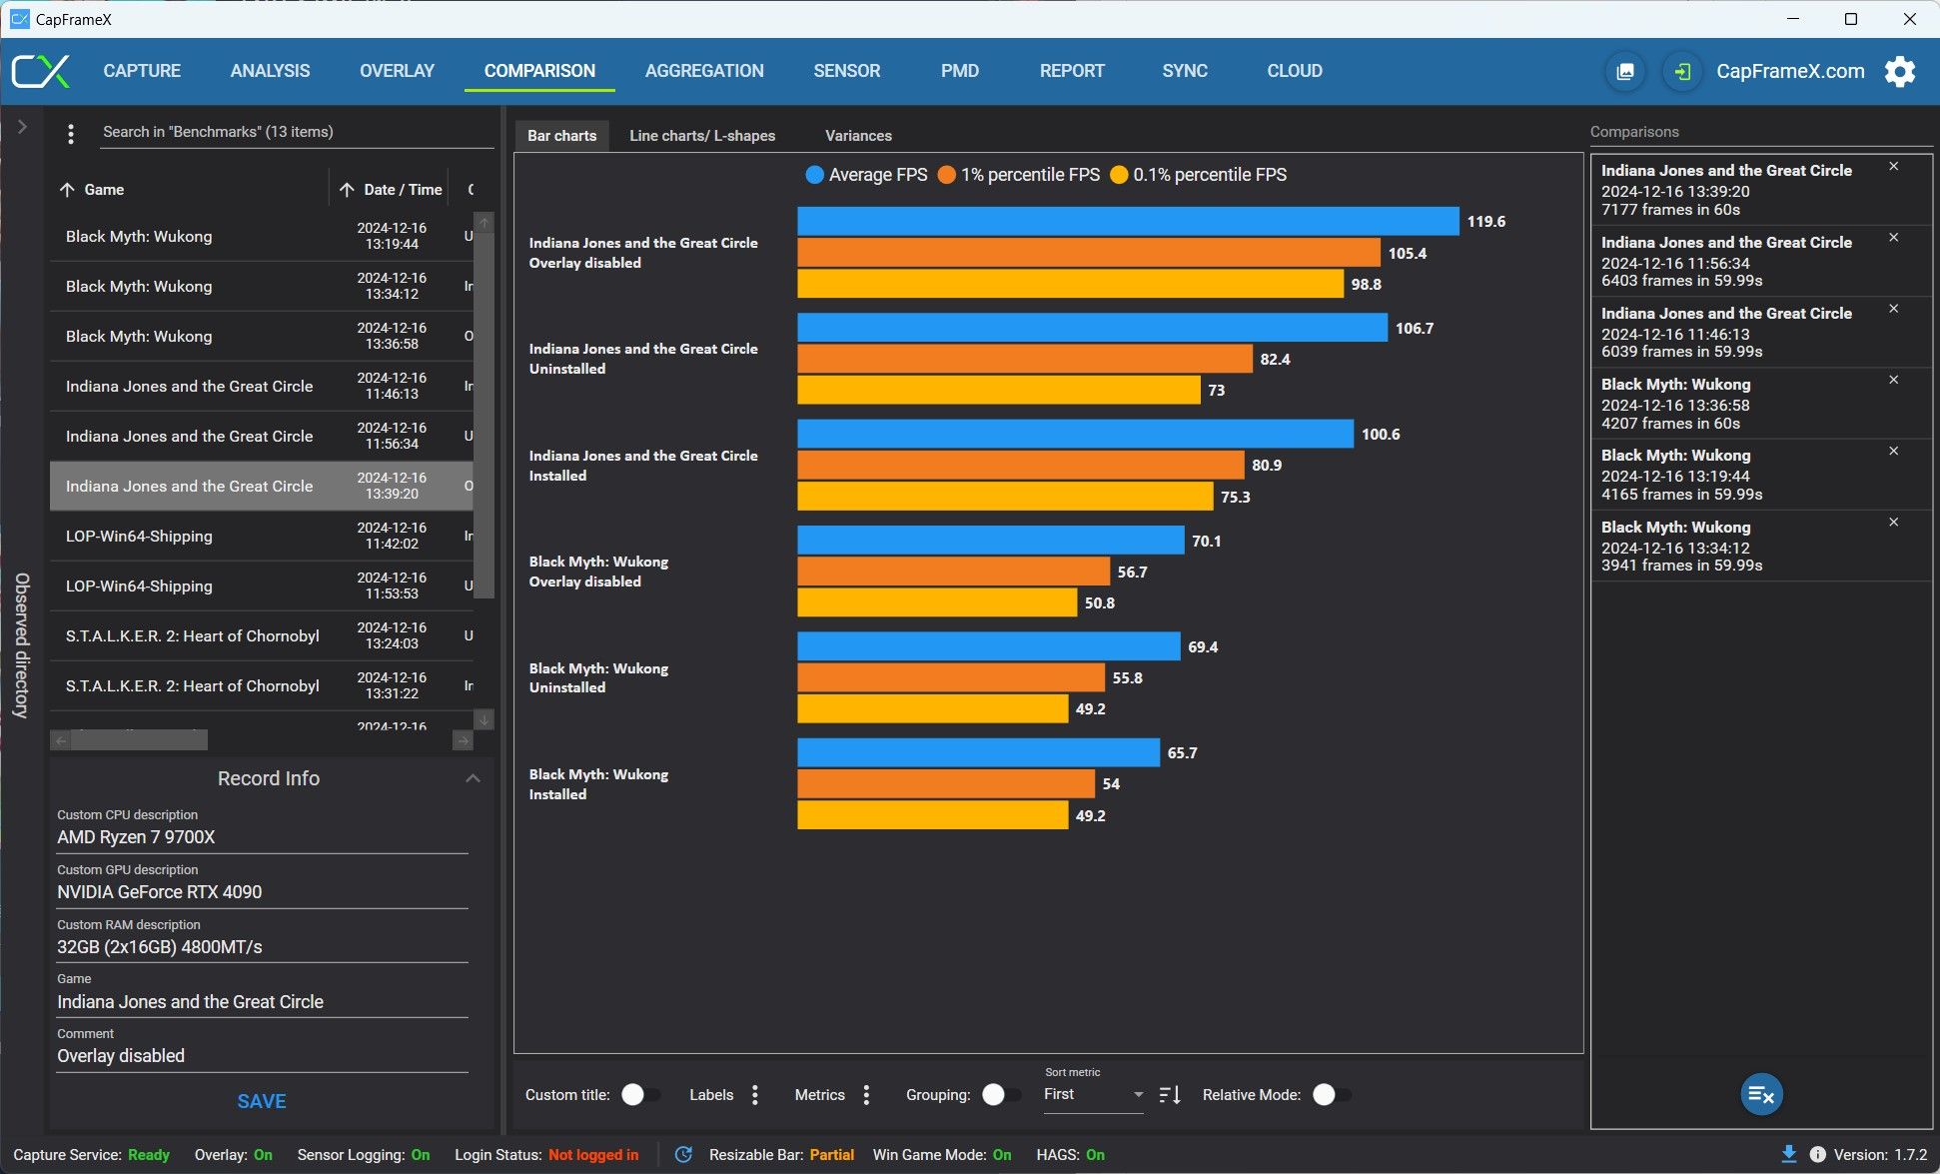Screen dimensions: 1940x1174
Task: Remove Black Myth: Wukong 13:34:12 comparison entry
Action: coord(1893,523)
